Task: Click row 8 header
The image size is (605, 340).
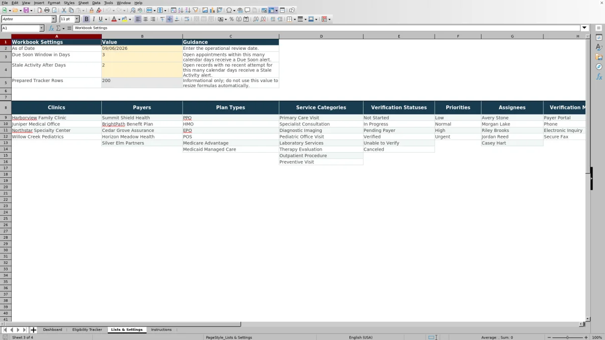Action: (6, 107)
